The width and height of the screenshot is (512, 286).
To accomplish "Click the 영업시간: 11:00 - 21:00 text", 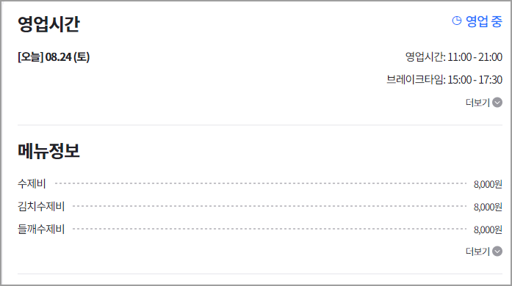I will (453, 57).
